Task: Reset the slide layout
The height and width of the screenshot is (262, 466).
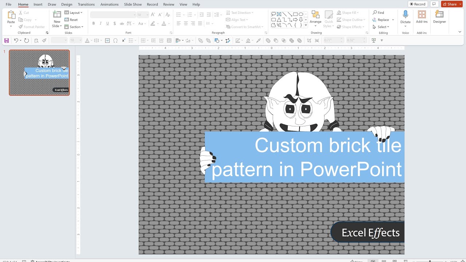Action: point(71,20)
